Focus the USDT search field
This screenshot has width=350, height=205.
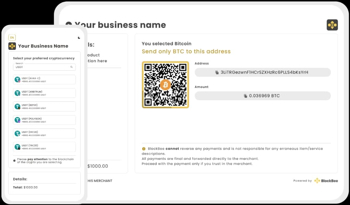(44, 67)
